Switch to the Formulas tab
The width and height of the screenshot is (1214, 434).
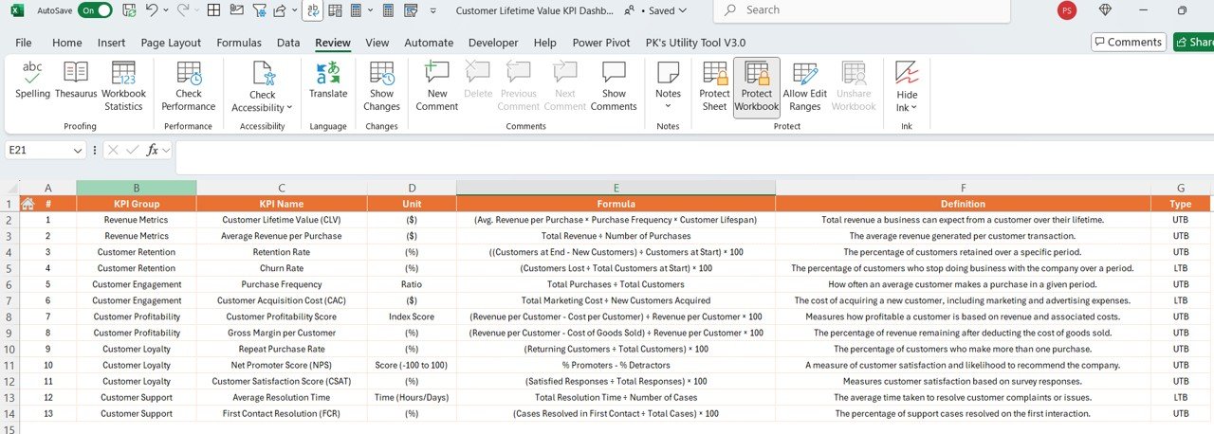[239, 43]
